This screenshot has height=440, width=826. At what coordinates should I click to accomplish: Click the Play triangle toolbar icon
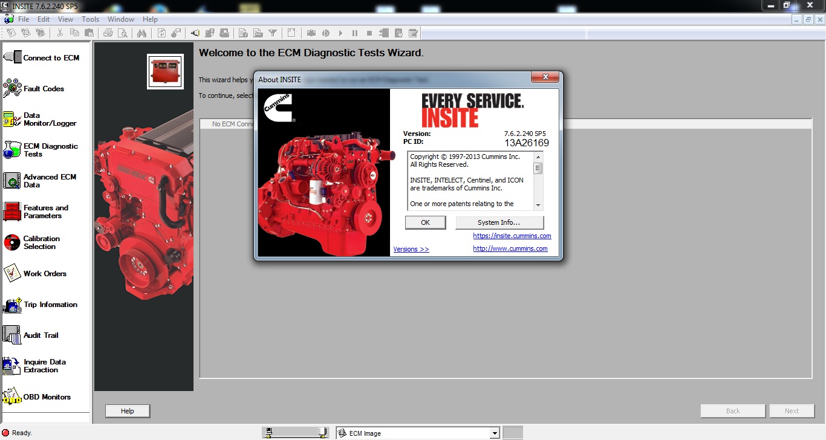[x=340, y=33]
